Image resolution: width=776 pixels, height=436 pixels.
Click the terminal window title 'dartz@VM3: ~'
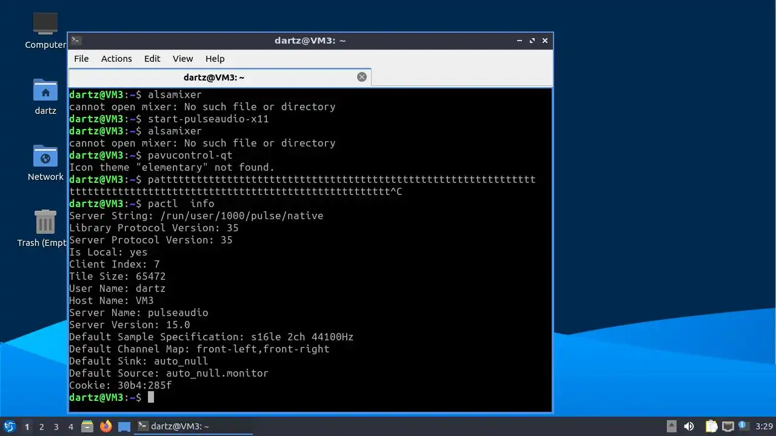pyautogui.click(x=310, y=41)
